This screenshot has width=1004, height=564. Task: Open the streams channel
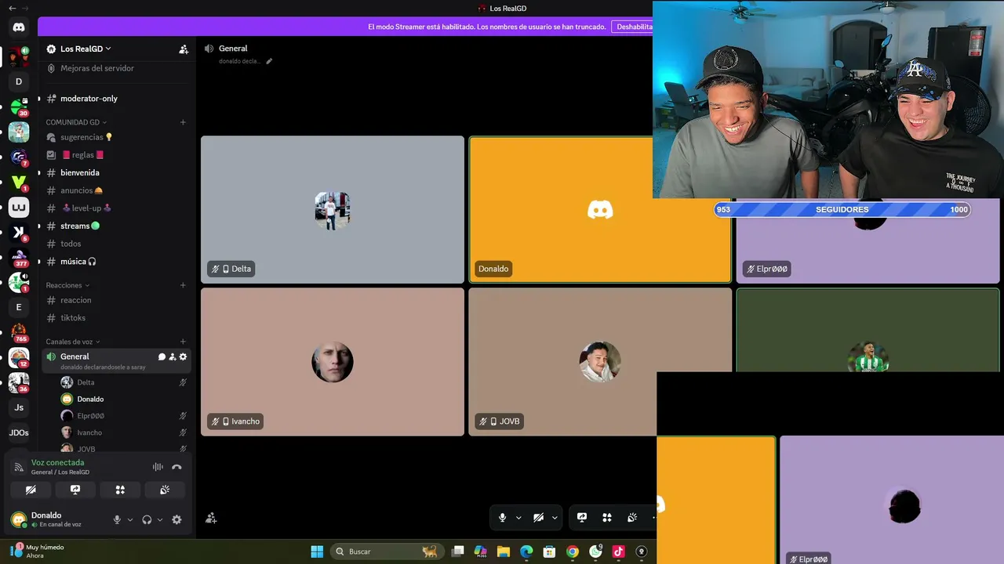tap(115, 226)
